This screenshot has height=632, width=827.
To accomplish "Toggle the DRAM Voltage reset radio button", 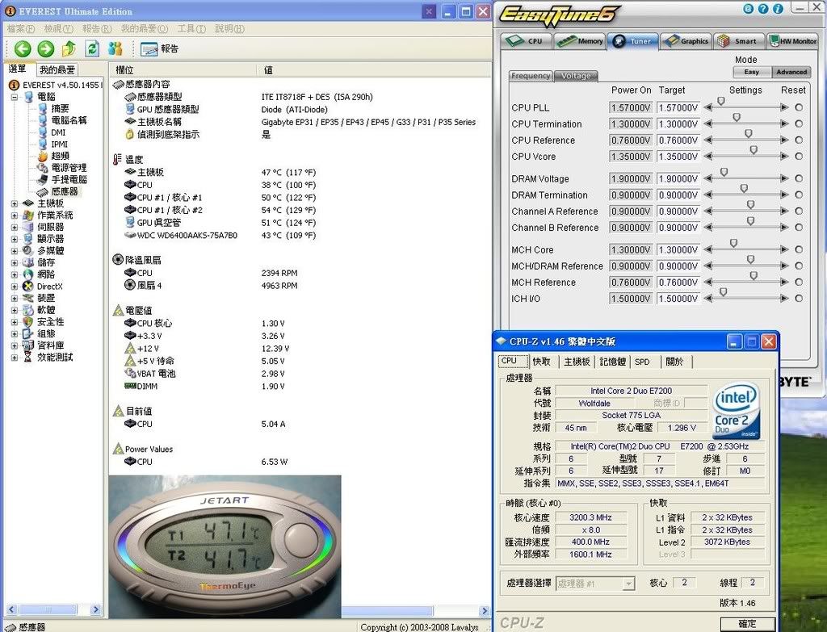I will (x=799, y=178).
